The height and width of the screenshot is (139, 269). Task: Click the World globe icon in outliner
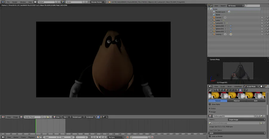point(214,15)
